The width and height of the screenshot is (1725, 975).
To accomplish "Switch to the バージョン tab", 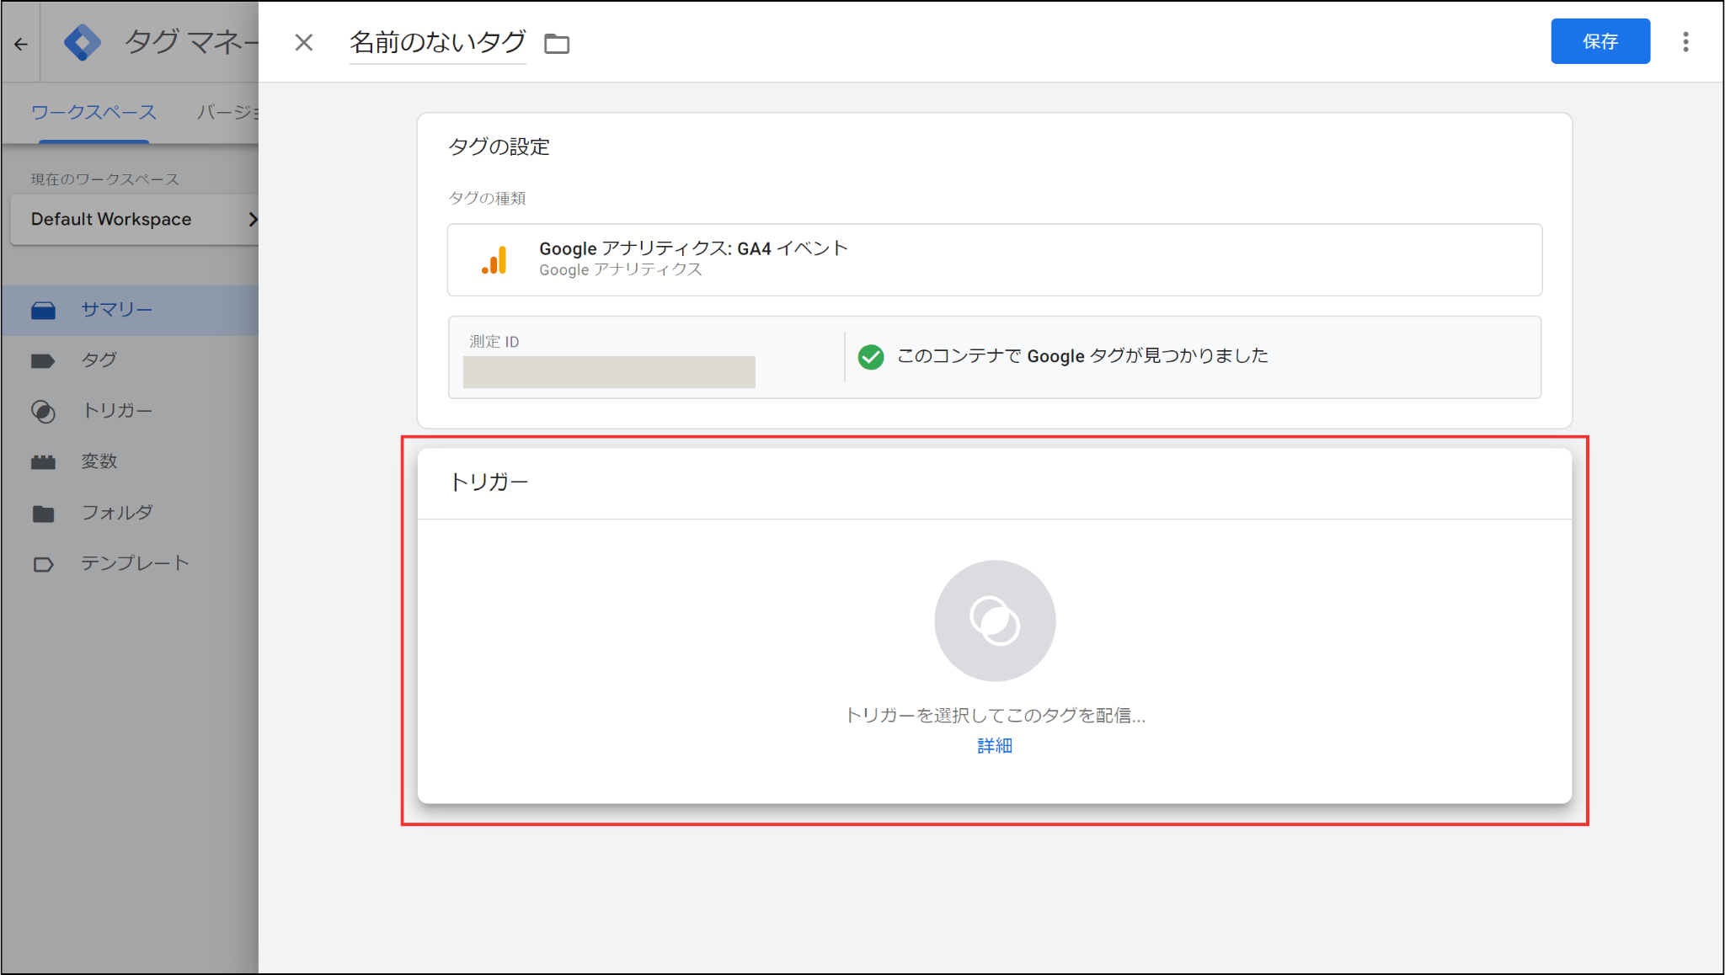I will (227, 113).
